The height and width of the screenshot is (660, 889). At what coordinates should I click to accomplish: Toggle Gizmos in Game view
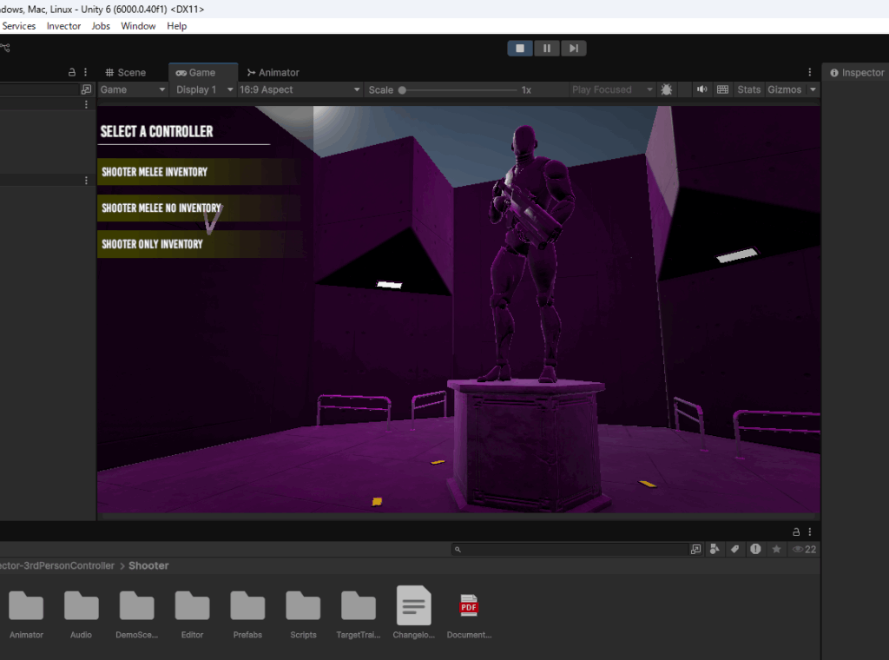pos(784,89)
